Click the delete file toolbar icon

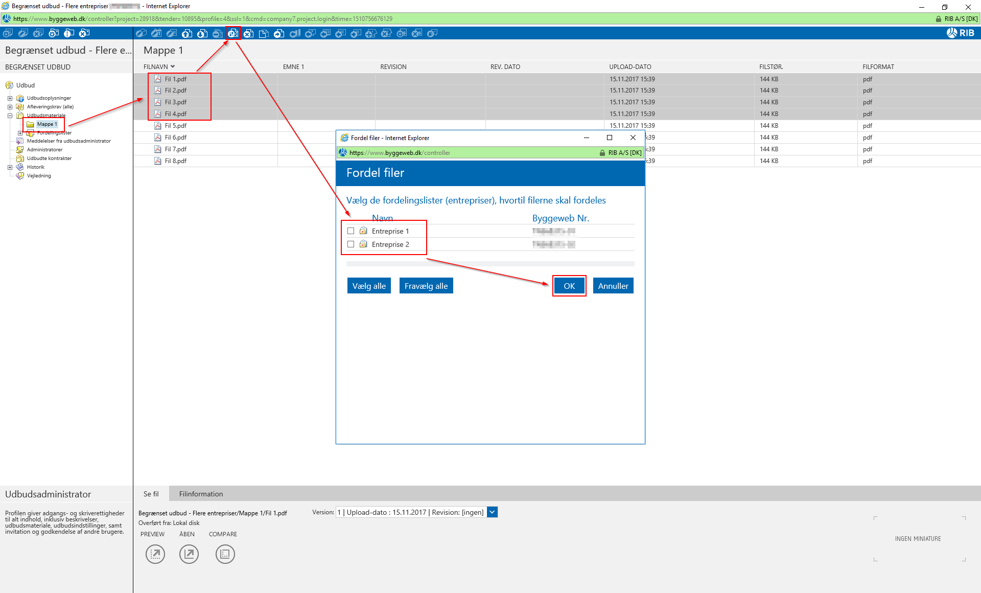tap(248, 33)
